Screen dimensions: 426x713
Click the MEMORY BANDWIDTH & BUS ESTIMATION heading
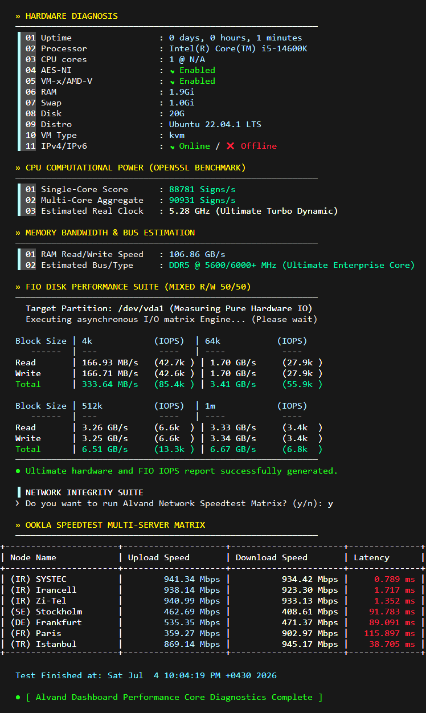(110, 233)
